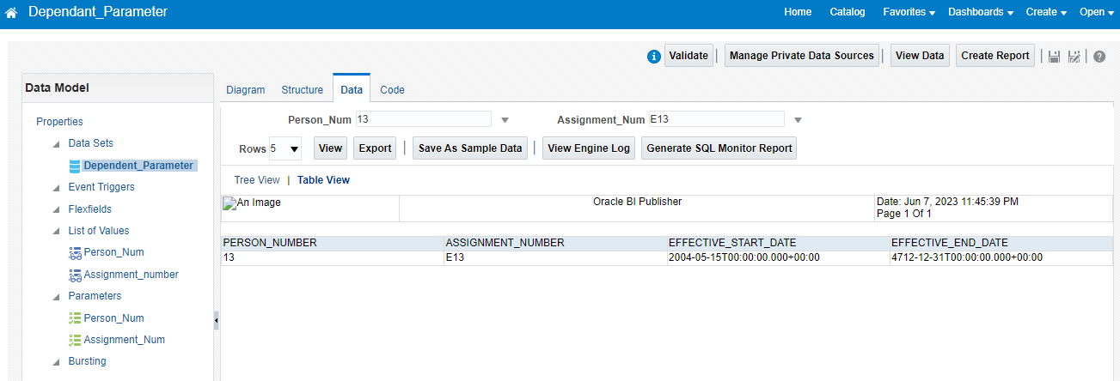Click the Home icon in header

tap(12, 13)
